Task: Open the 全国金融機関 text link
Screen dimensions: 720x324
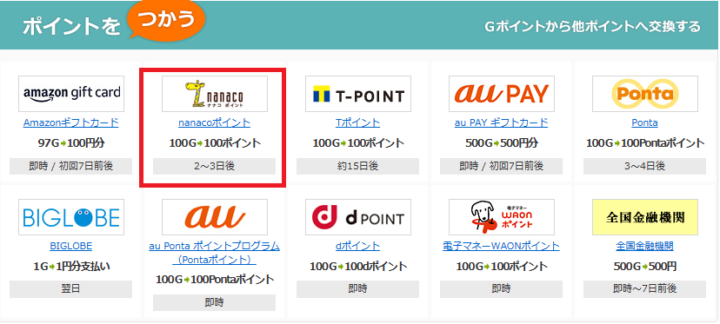Action: 644,246
